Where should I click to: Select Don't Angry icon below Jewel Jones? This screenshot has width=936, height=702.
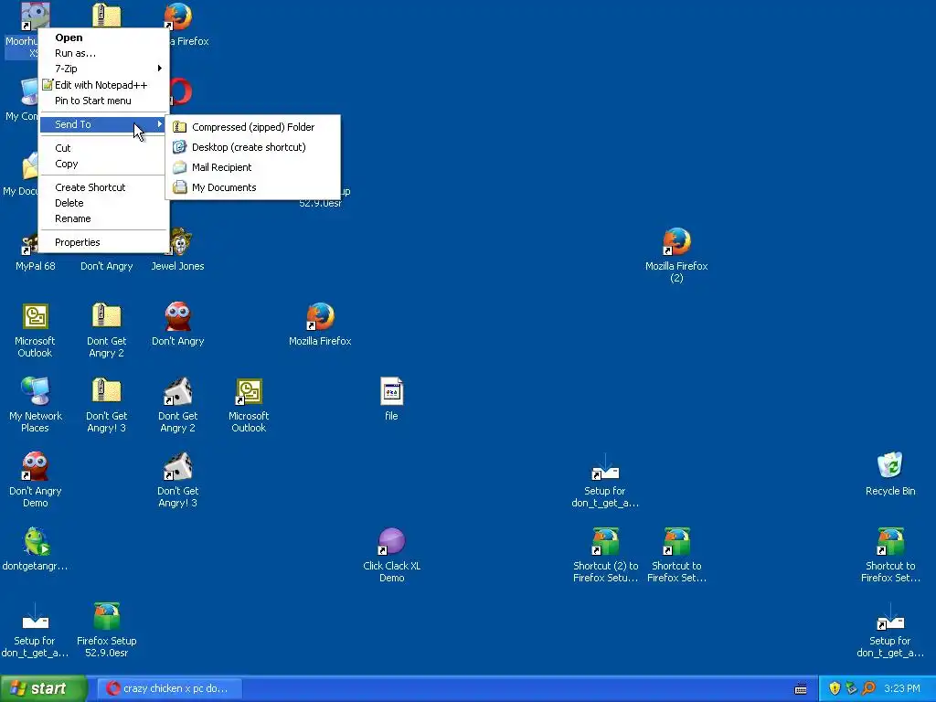[178, 317]
